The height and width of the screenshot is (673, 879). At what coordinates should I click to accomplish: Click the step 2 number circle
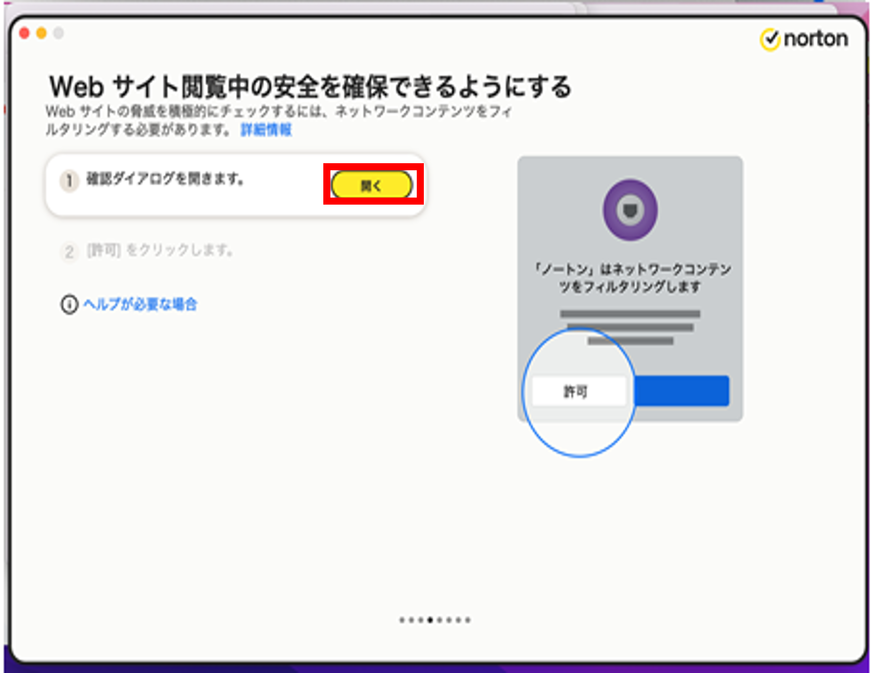pyautogui.click(x=70, y=251)
